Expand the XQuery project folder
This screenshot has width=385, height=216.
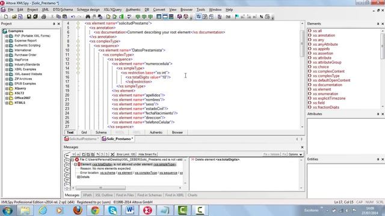[7, 88]
